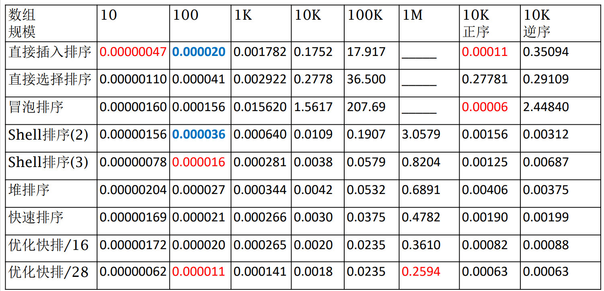604x291 pixels.
Task: Click the 快速排序 row label
Action: point(36,217)
